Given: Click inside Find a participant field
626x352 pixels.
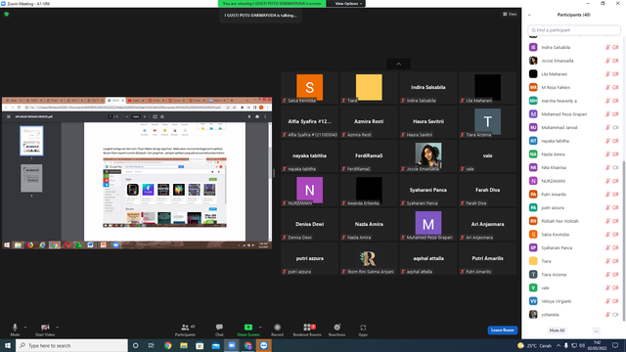Looking at the screenshot, I should coord(574,30).
